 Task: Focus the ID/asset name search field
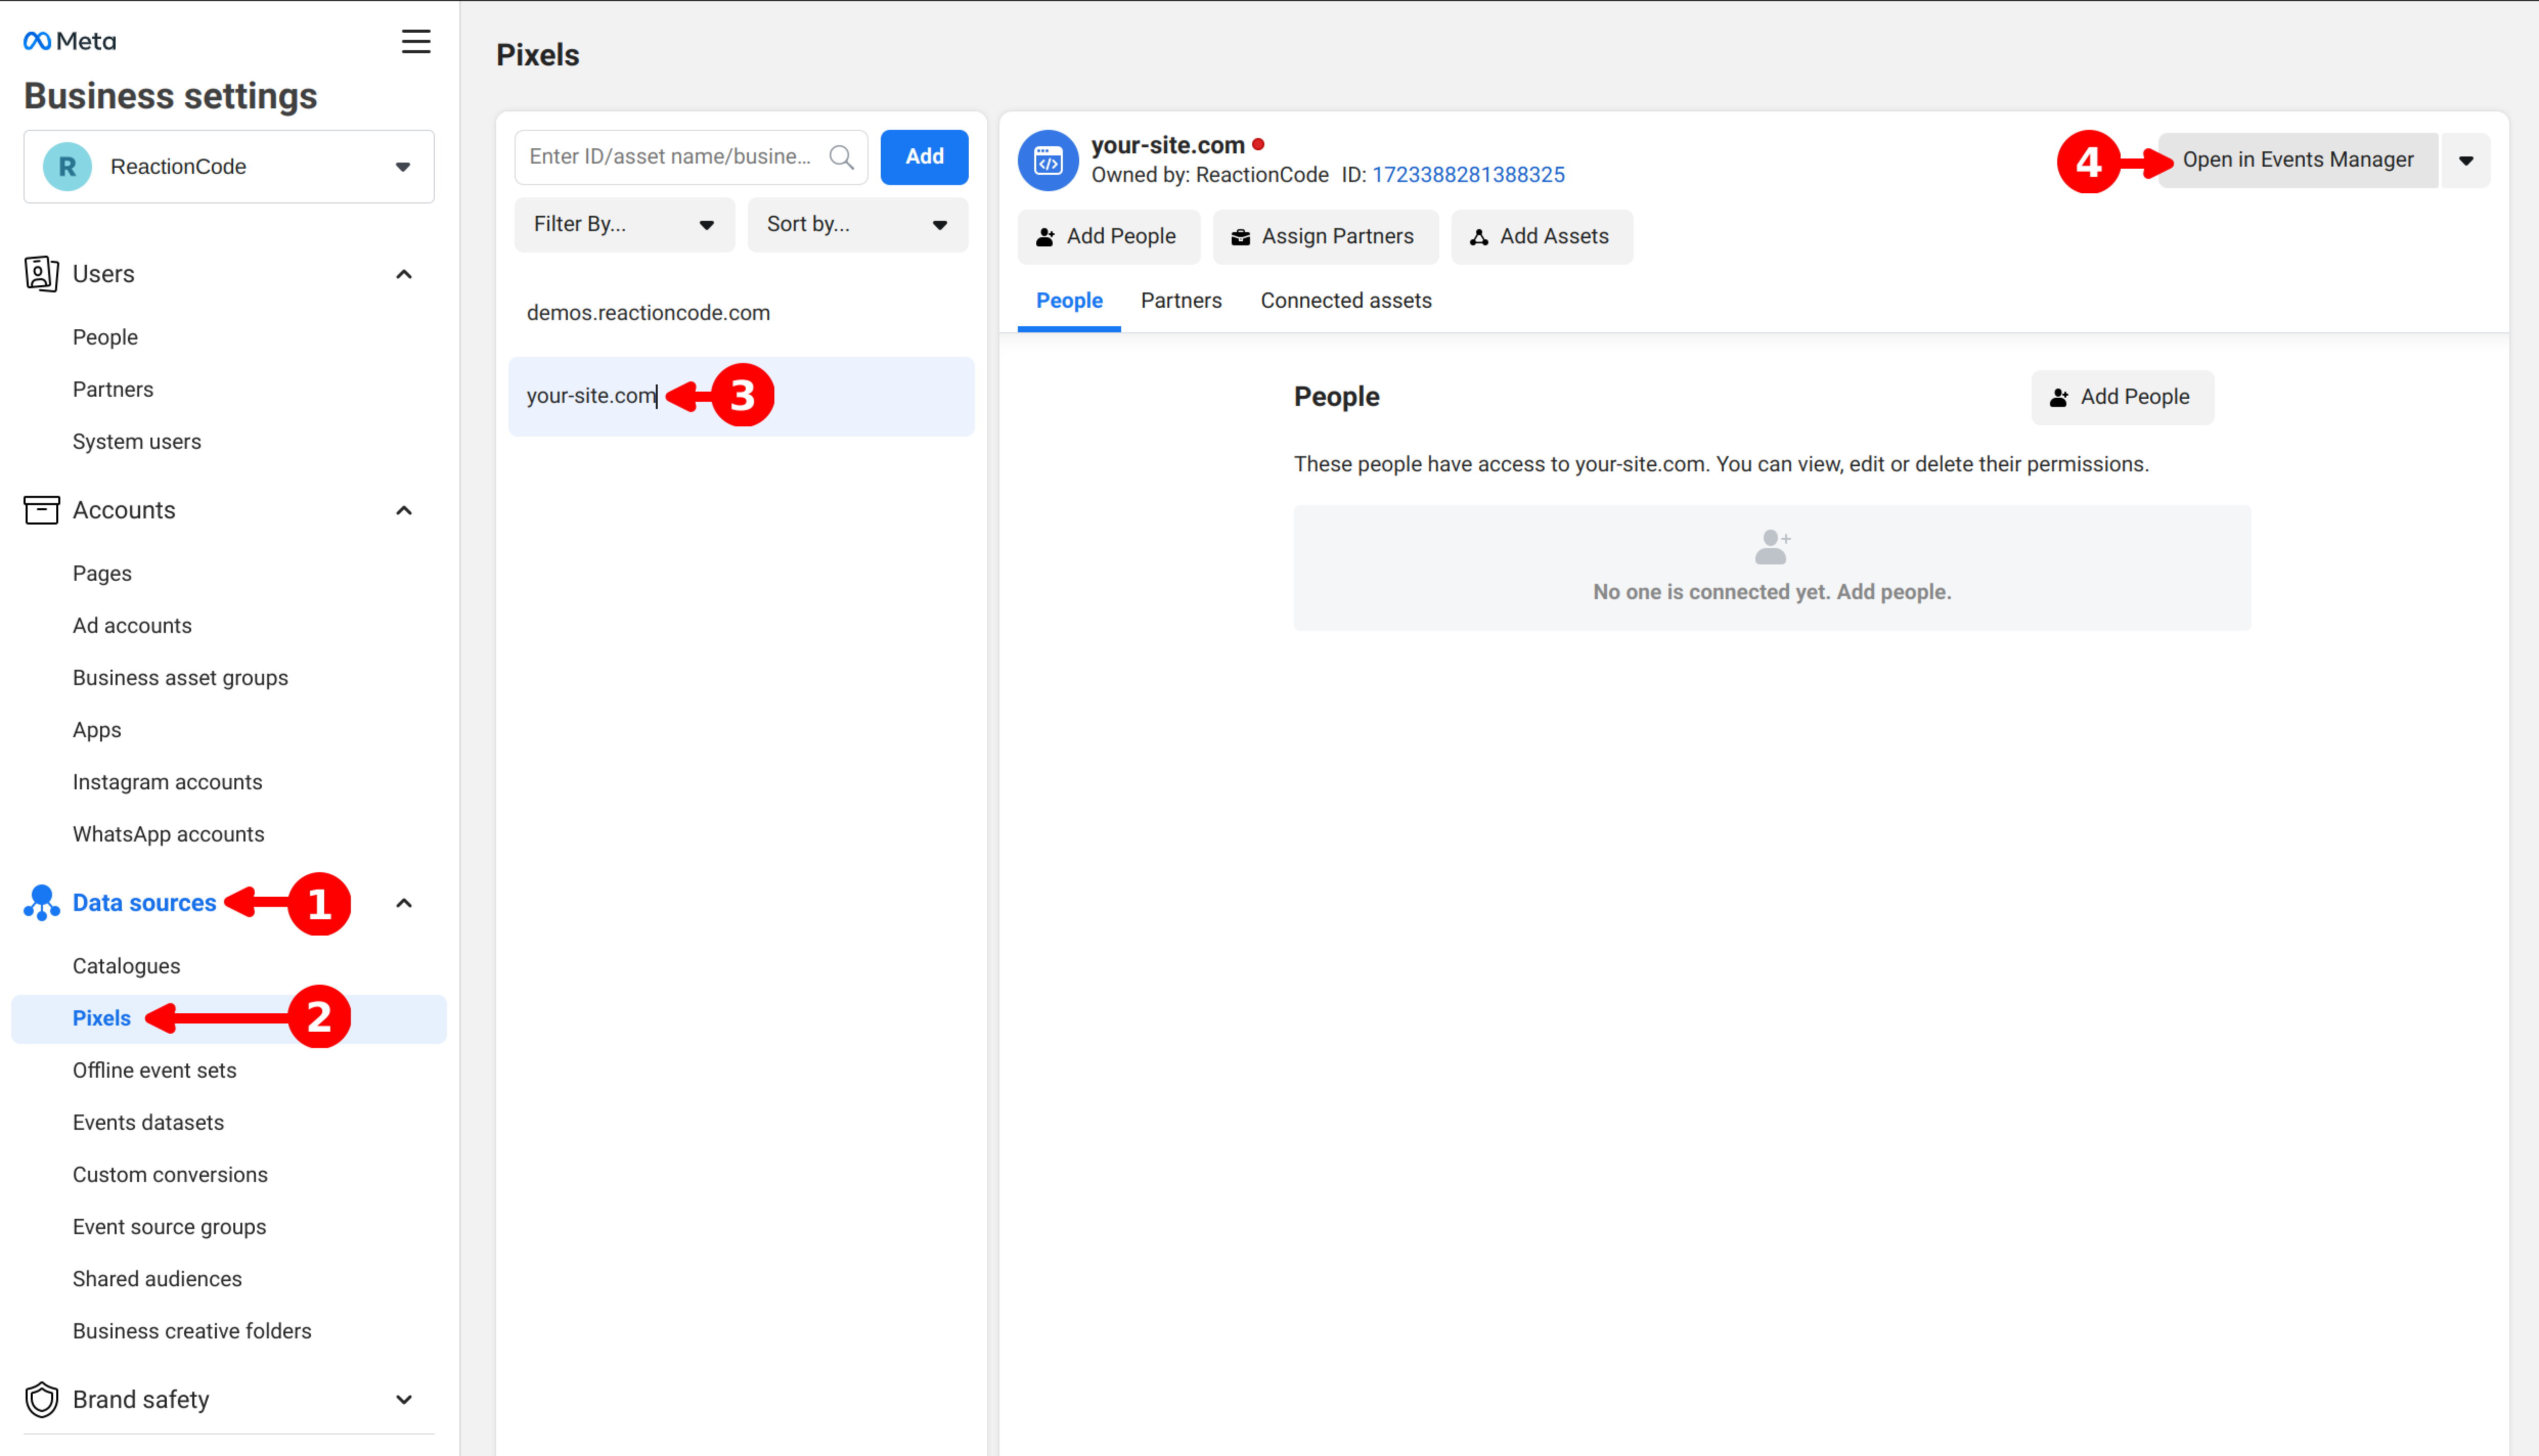[670, 157]
